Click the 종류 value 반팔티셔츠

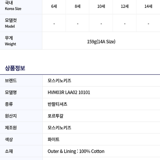pyautogui.click(x=57, y=104)
